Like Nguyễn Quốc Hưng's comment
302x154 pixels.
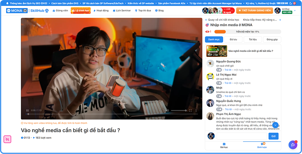219,109
